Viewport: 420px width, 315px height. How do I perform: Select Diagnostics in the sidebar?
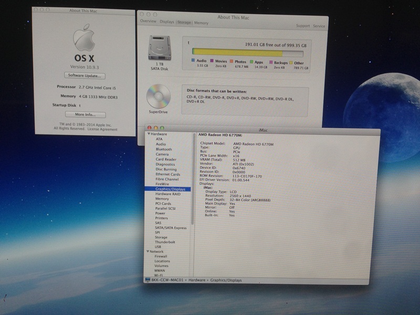(165, 164)
